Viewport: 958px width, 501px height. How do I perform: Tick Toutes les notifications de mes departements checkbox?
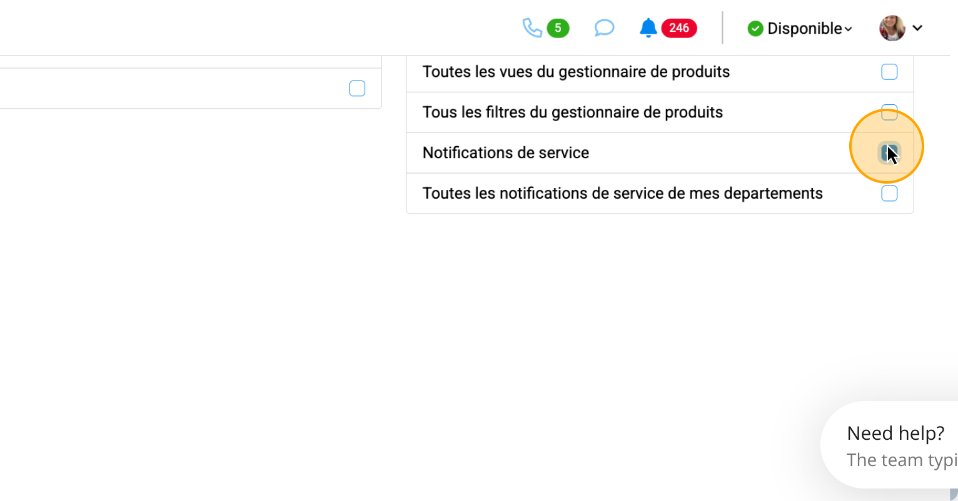click(889, 194)
